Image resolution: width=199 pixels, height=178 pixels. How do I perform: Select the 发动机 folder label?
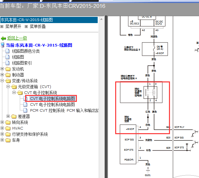click(18, 69)
